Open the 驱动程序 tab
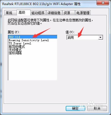 [x=38, y=13]
